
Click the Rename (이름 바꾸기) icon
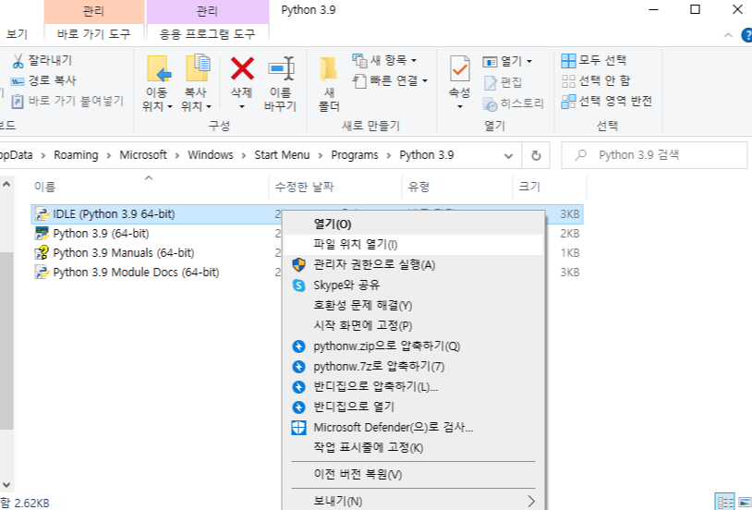tap(281, 68)
